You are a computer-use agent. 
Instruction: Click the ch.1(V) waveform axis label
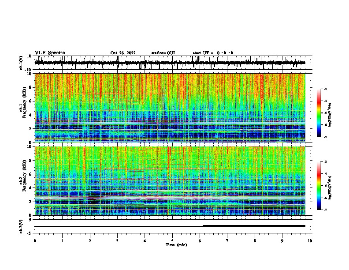click(21, 63)
